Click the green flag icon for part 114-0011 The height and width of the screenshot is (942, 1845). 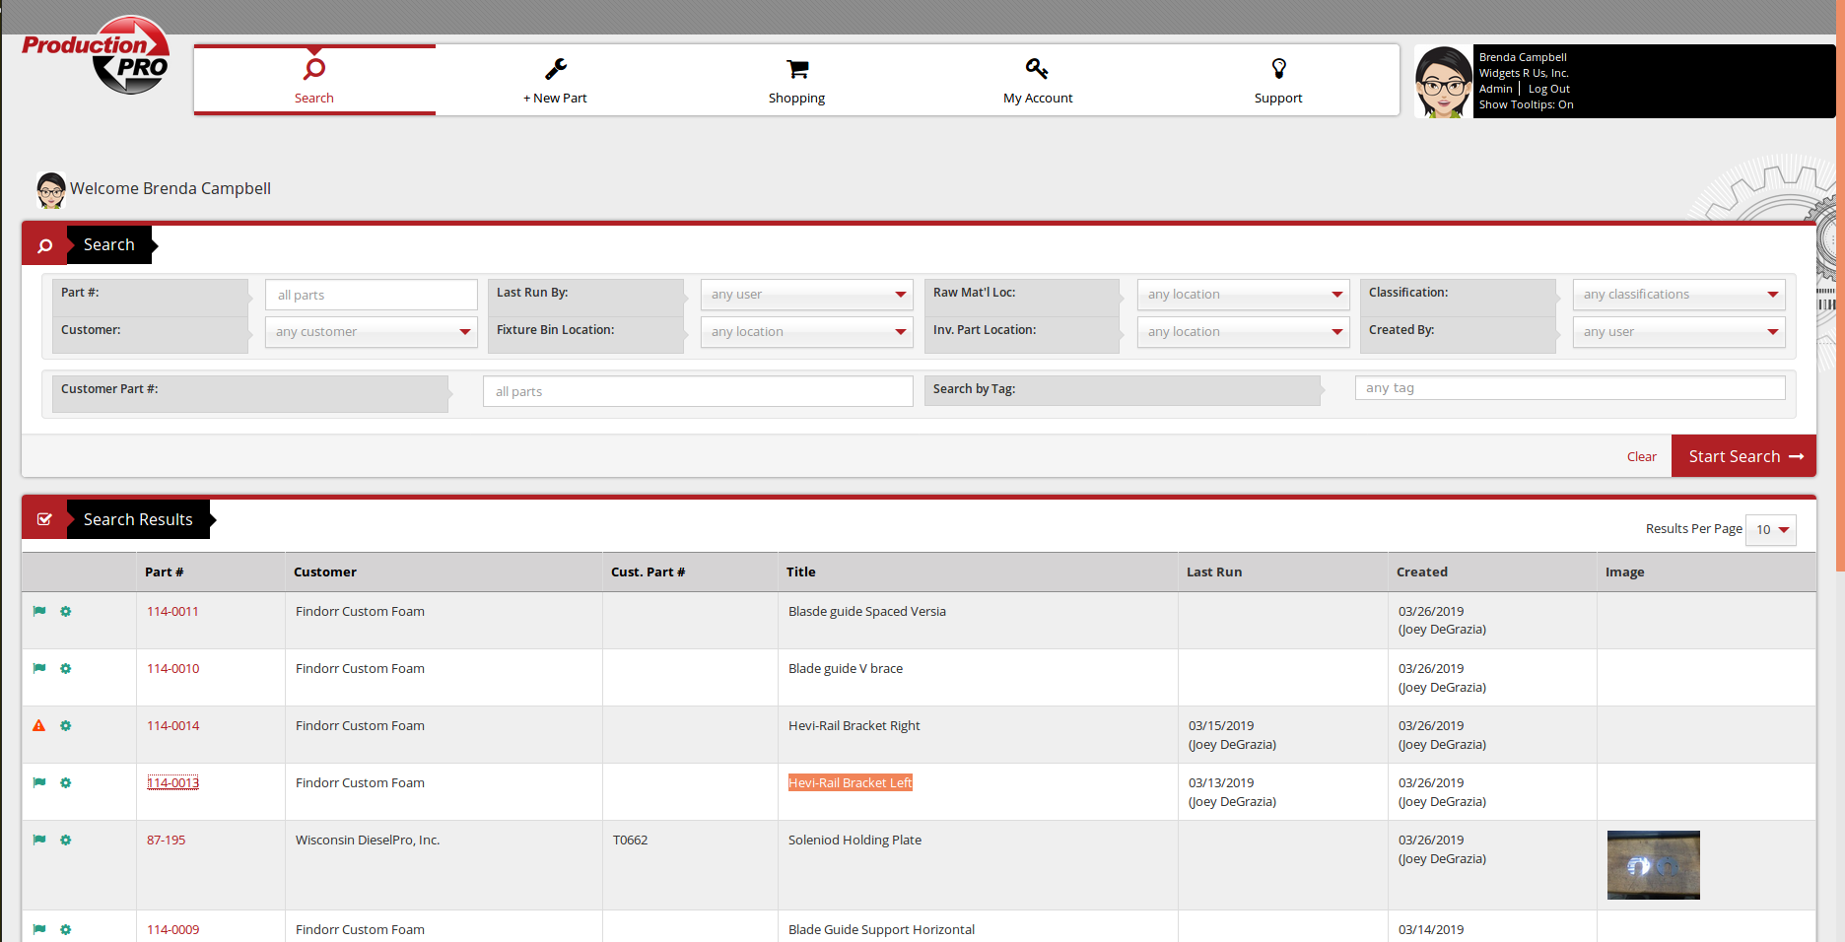[39, 611]
